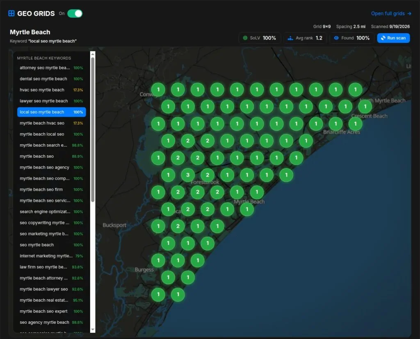The image size is (420, 339).
Task: Click Avg rank 1.2 stat badge
Action: point(305,38)
